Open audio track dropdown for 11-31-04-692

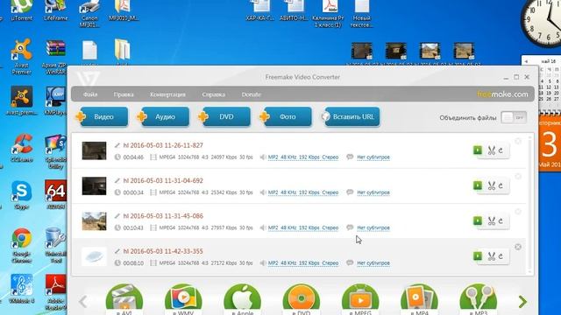(303, 192)
